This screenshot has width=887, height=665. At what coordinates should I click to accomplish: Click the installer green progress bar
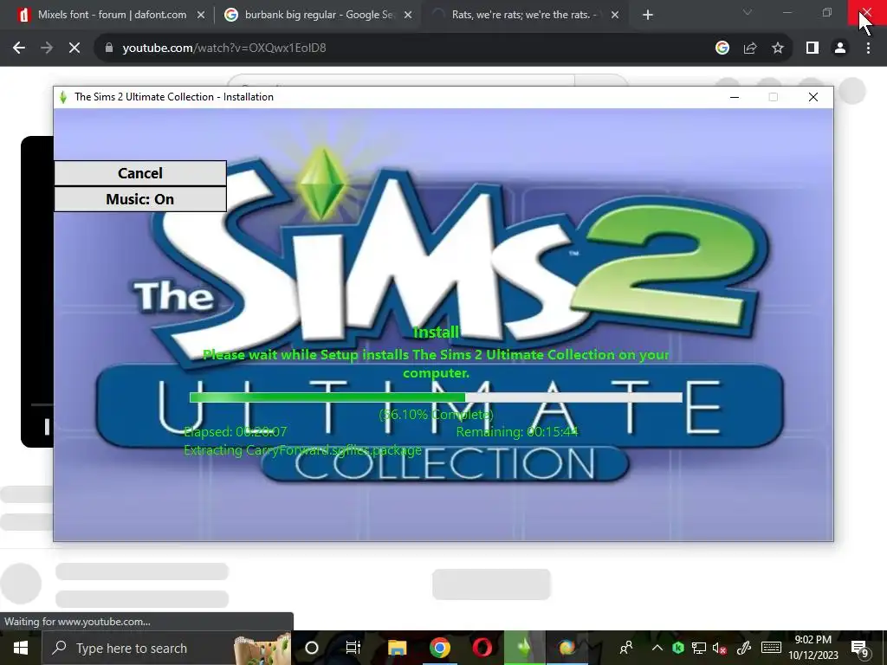pyautogui.click(x=436, y=397)
